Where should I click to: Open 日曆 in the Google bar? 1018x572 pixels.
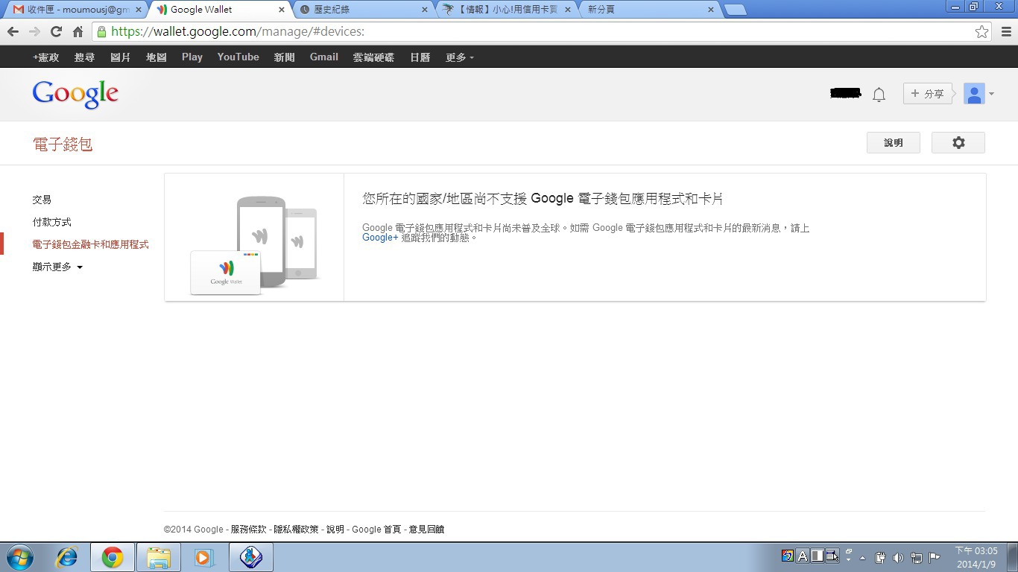[x=420, y=57]
